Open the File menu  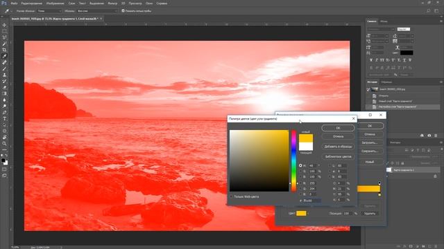click(14, 3)
